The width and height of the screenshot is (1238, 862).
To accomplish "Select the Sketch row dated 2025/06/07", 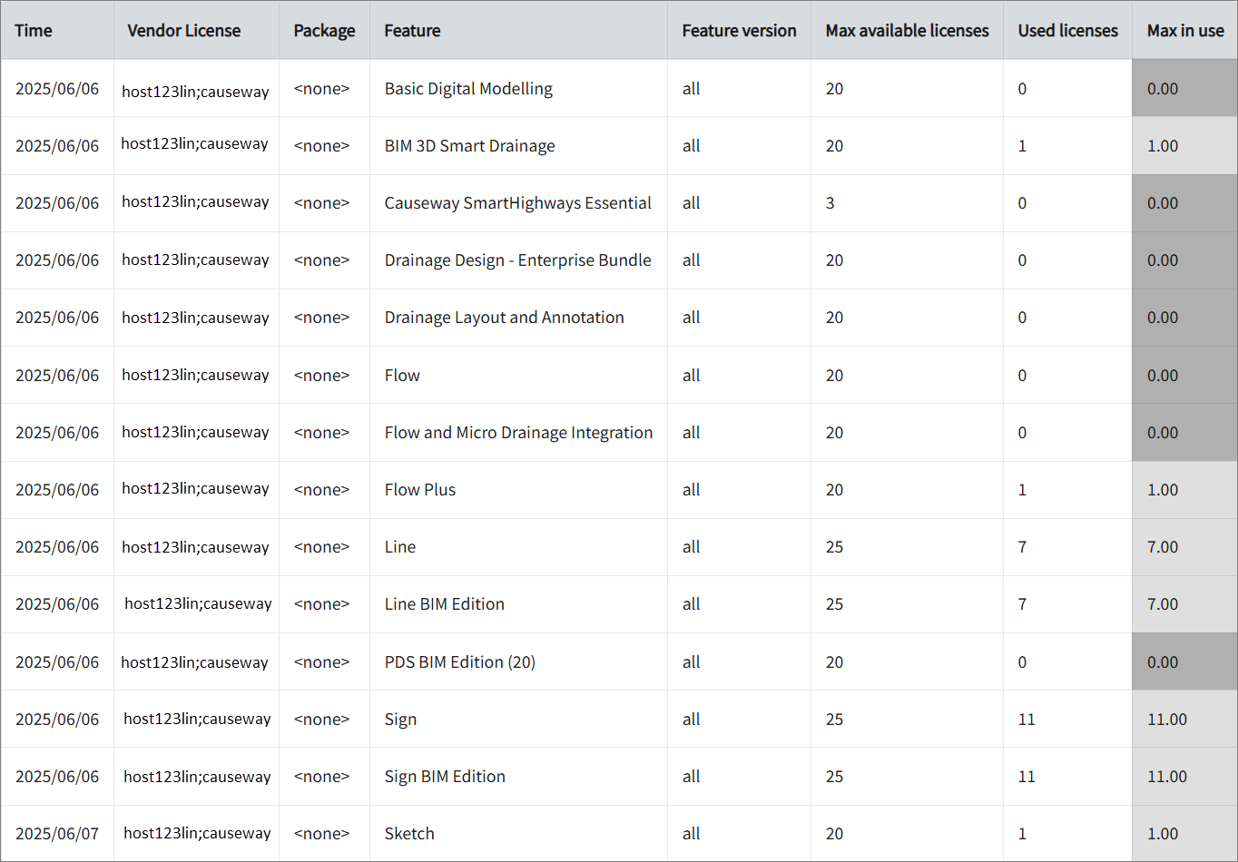I will click(x=408, y=833).
